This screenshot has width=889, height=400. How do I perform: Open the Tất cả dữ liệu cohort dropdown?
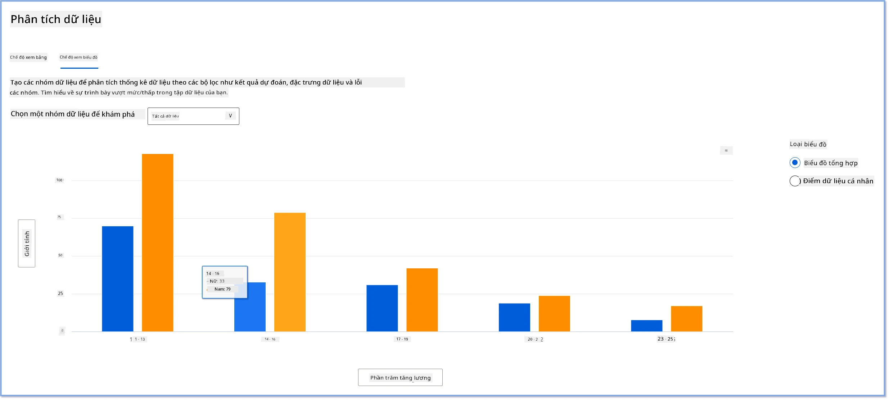point(193,116)
